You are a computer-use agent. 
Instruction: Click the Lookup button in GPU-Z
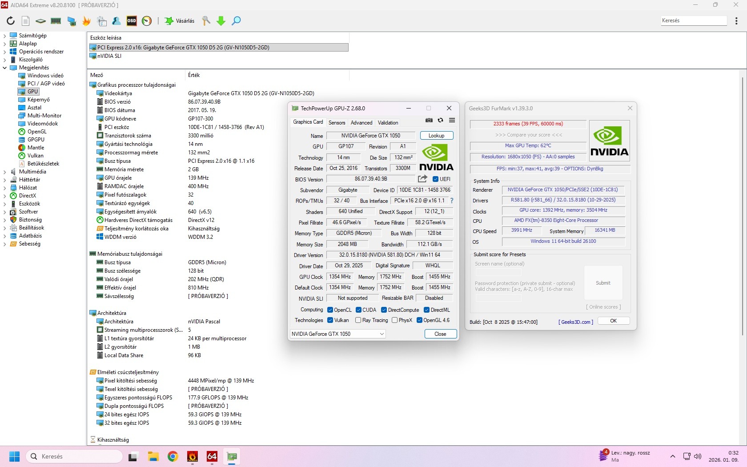[x=436, y=136]
